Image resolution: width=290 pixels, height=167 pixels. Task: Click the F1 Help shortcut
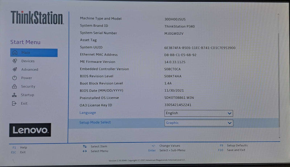tap(20, 147)
